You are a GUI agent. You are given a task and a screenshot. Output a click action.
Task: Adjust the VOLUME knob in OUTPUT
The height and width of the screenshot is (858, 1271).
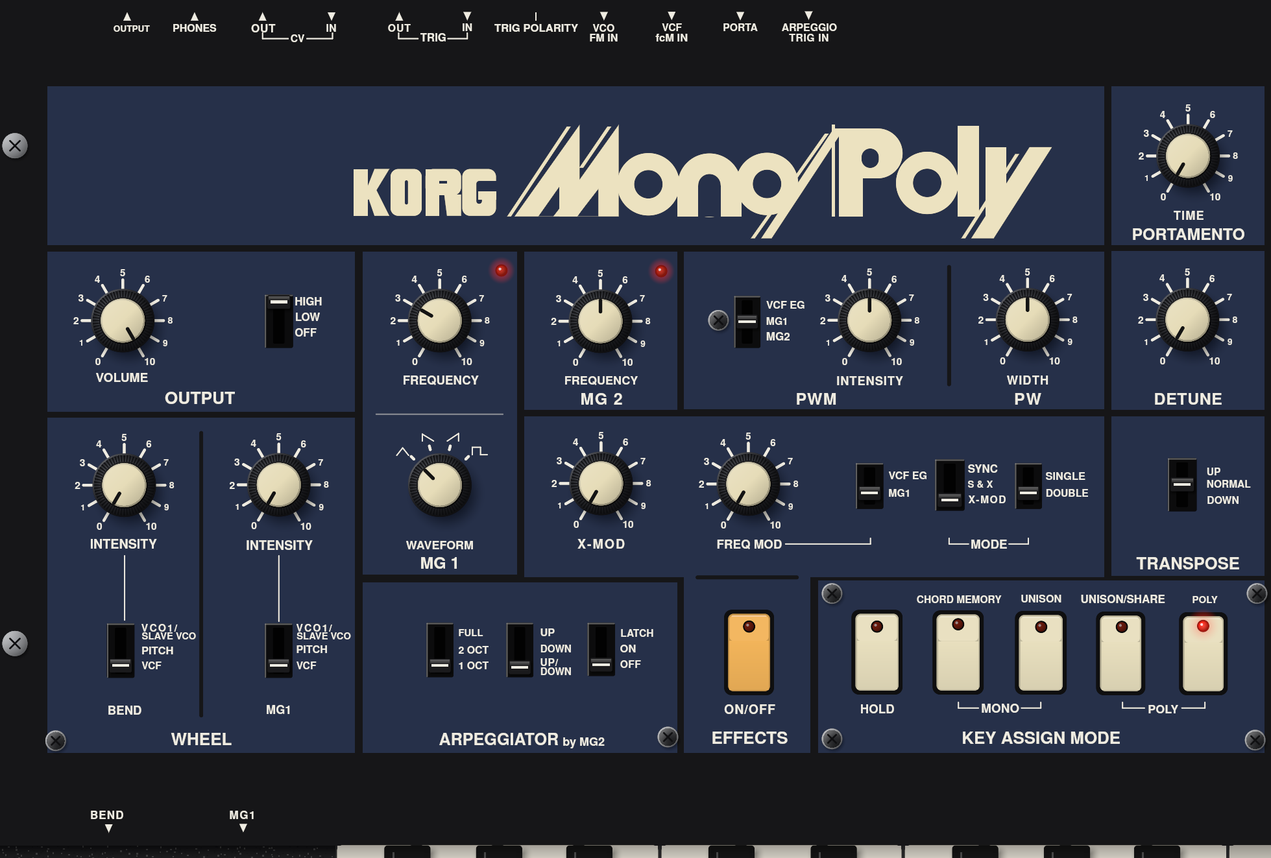point(123,320)
